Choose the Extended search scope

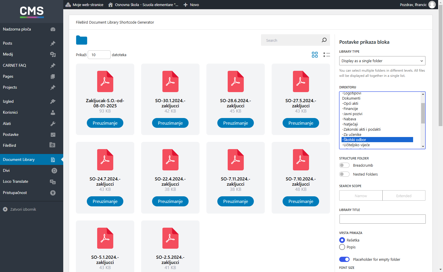pyautogui.click(x=404, y=195)
